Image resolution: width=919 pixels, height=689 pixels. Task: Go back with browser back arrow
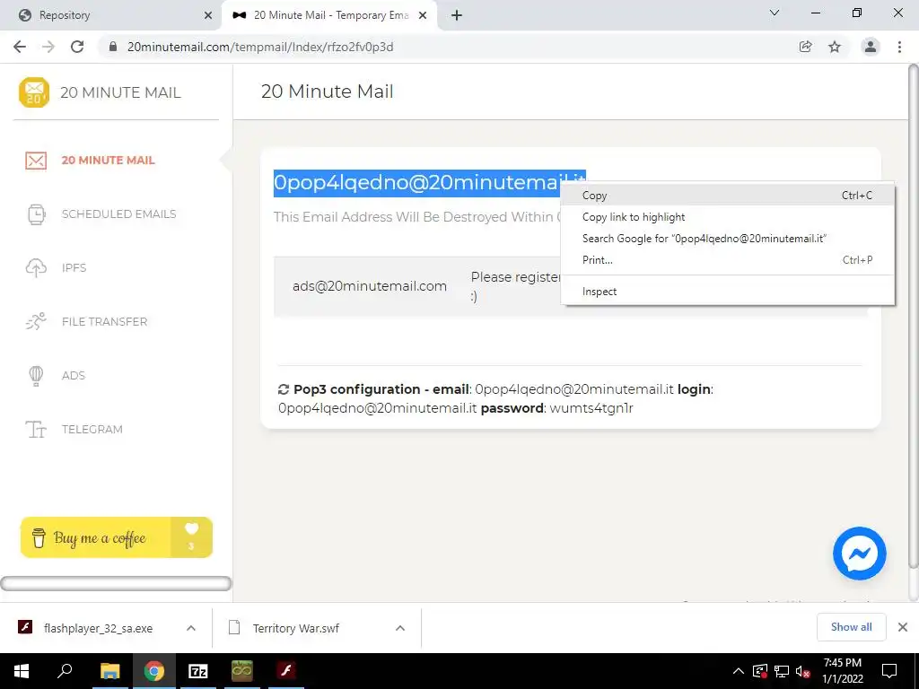[20, 47]
